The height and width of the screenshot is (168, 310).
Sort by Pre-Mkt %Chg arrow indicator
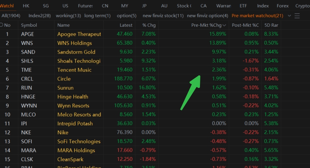(x=224, y=25)
